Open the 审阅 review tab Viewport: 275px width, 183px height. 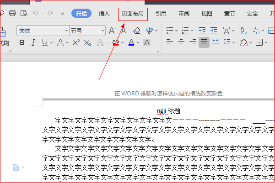click(184, 14)
